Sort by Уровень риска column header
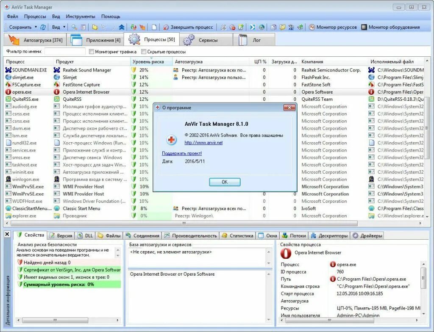The width and height of the screenshot is (434, 332). (x=151, y=62)
